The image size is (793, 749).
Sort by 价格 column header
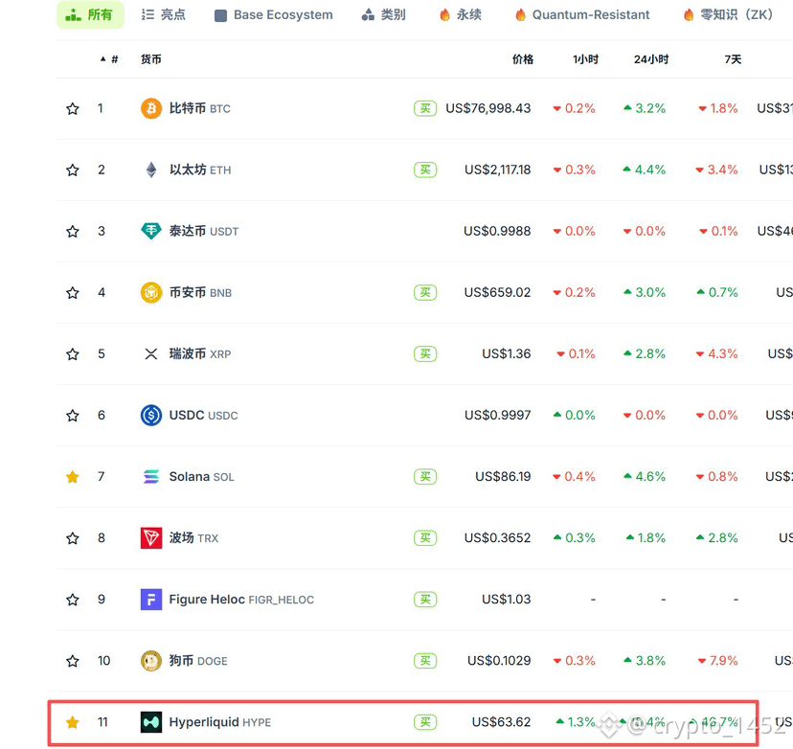(522, 59)
